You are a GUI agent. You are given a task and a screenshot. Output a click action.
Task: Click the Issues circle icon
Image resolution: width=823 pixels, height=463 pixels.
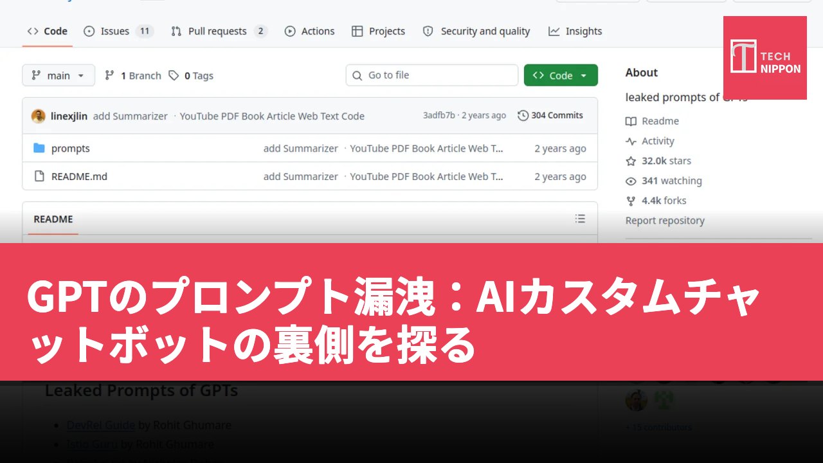pos(89,31)
